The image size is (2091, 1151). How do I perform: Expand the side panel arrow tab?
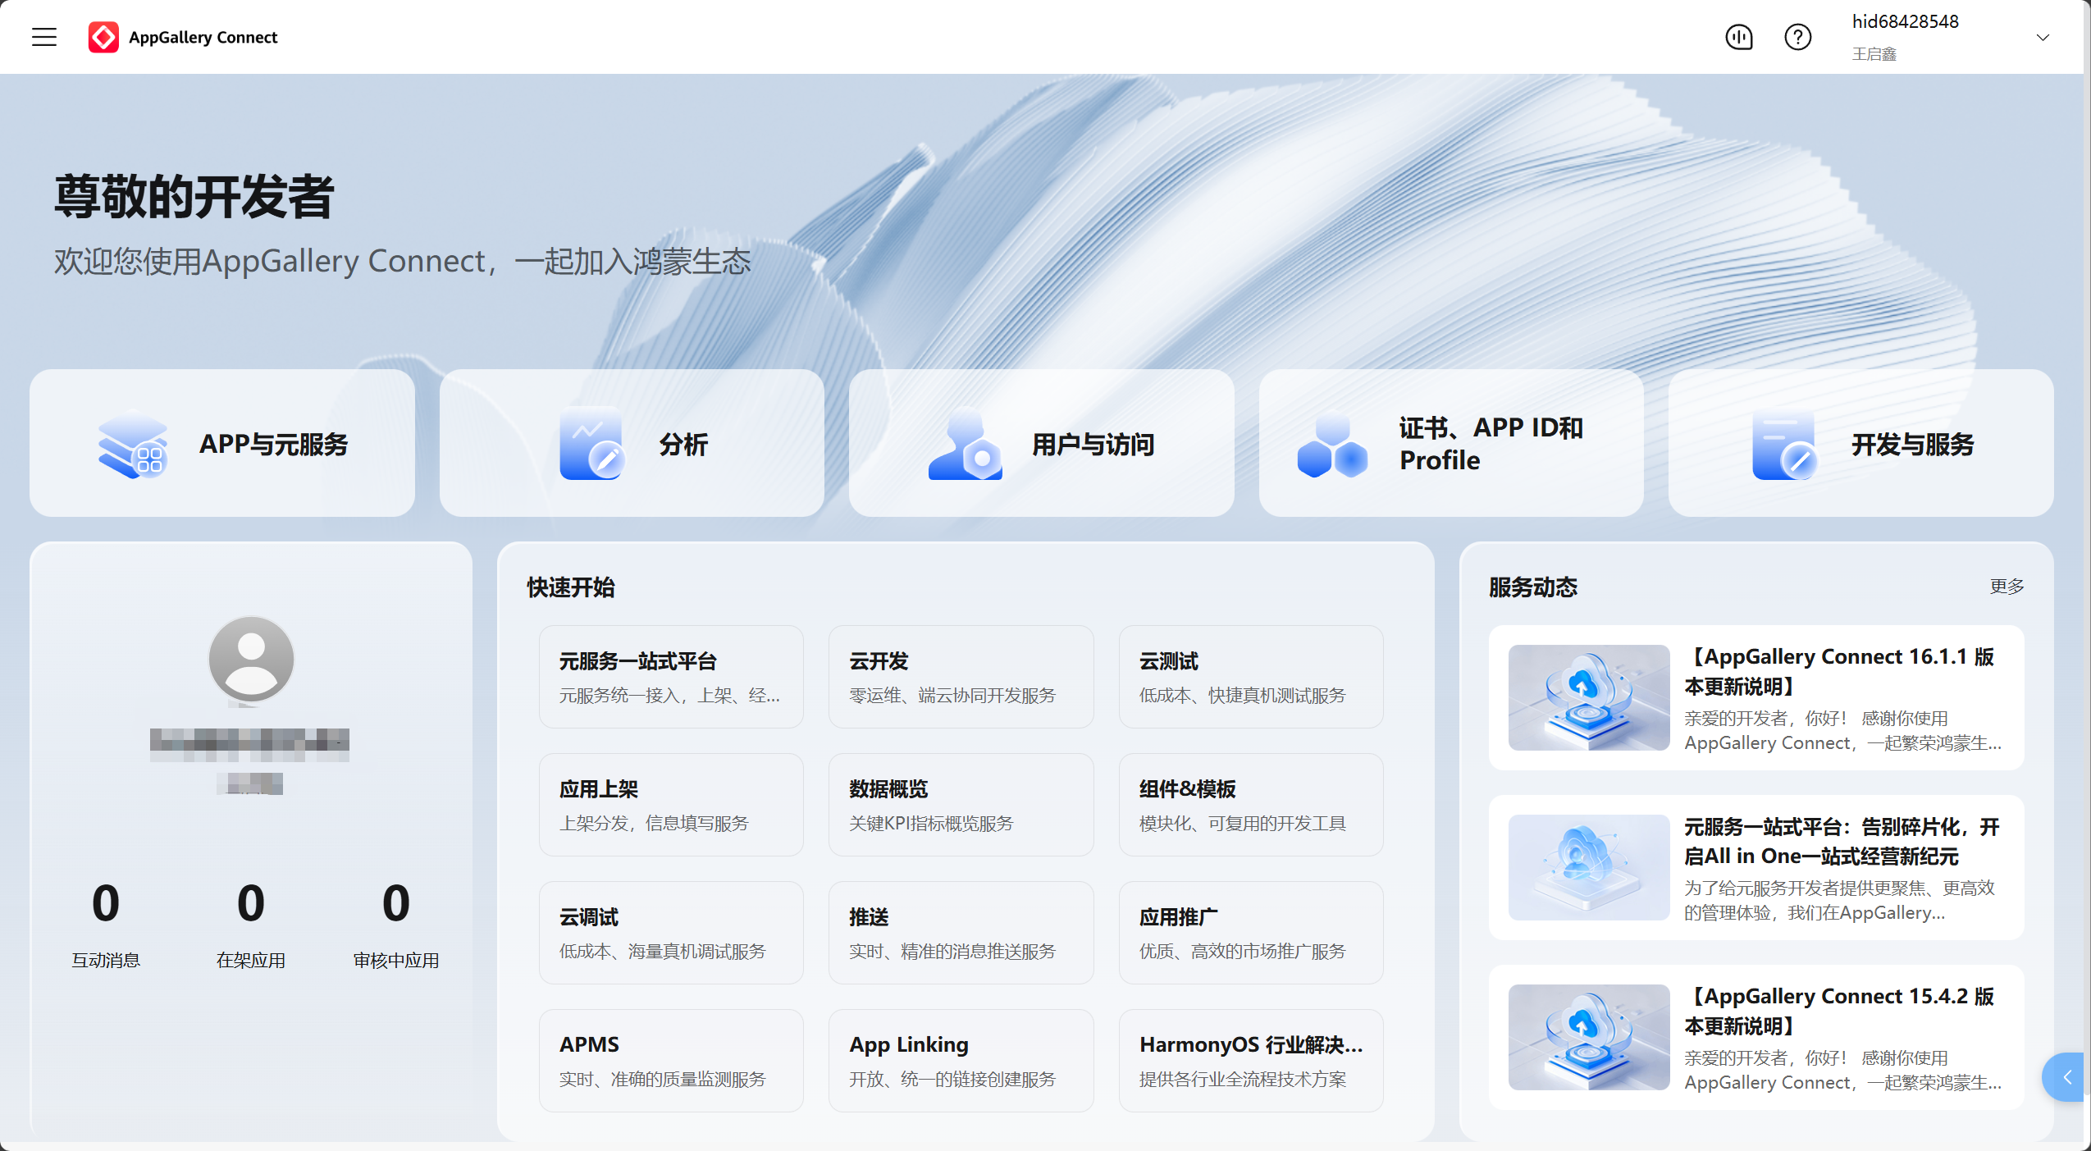point(2066,1077)
